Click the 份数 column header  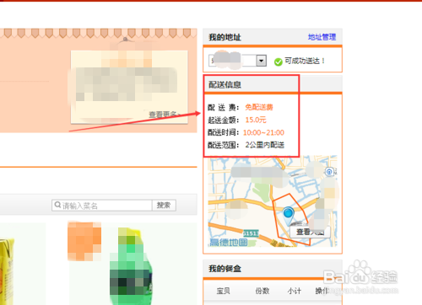coord(262,291)
